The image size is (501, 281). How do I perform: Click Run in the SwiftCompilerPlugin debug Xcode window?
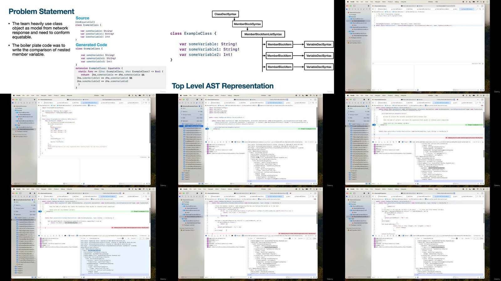click(202, 99)
